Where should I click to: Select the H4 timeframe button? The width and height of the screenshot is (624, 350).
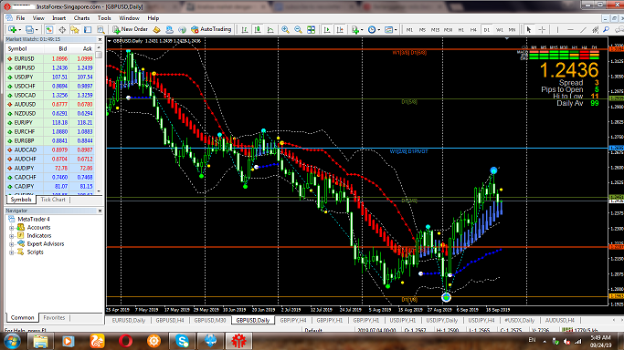pyautogui.click(x=473, y=30)
